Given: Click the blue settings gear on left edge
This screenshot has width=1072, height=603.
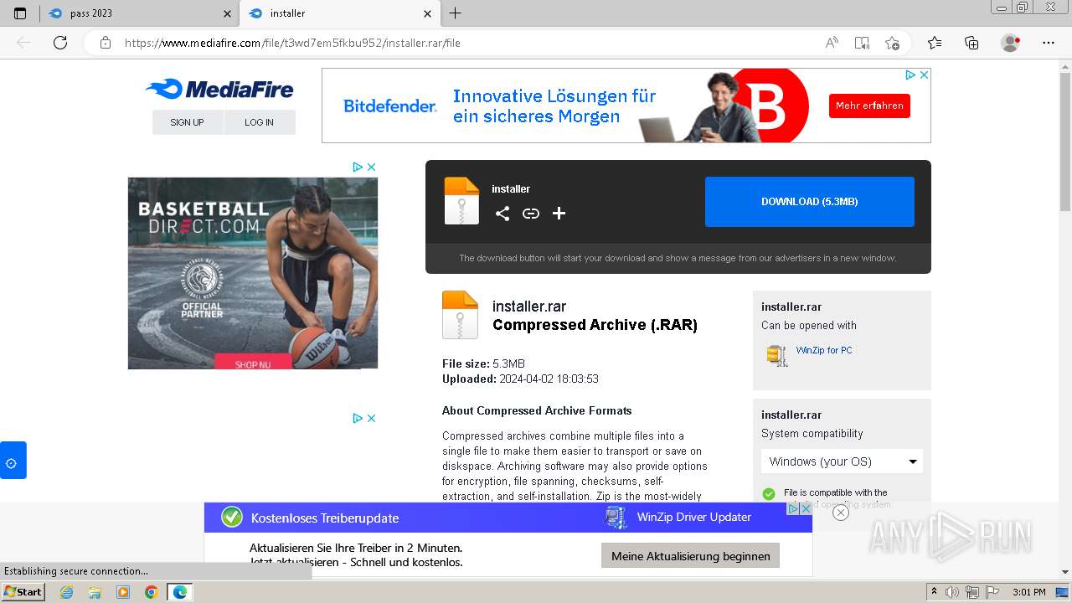Looking at the screenshot, I should pos(13,461).
